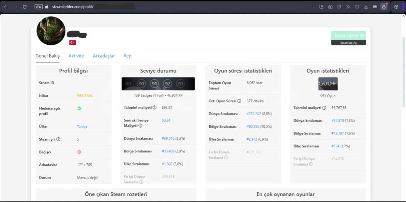Click the red cross icon beside Bağışçı
Image resolution: width=406 pixels, height=202 pixels.
79,152
